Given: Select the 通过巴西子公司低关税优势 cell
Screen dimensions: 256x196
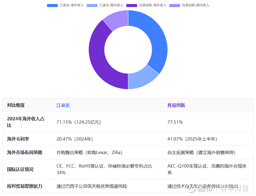Looking at the screenshot, I should coord(92,186).
